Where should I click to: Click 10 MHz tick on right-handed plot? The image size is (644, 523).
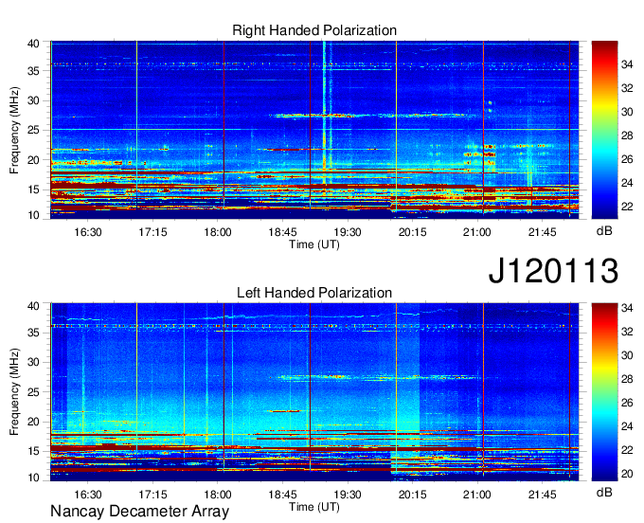point(33,215)
